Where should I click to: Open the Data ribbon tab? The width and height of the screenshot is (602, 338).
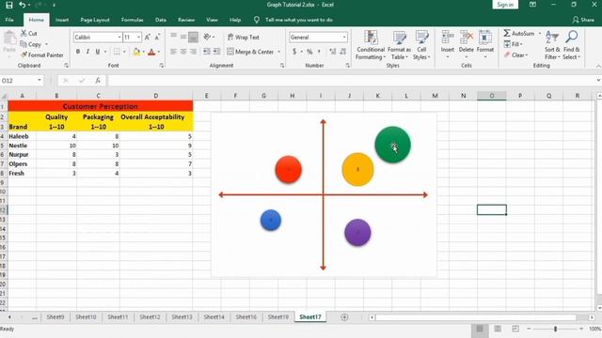click(x=161, y=20)
